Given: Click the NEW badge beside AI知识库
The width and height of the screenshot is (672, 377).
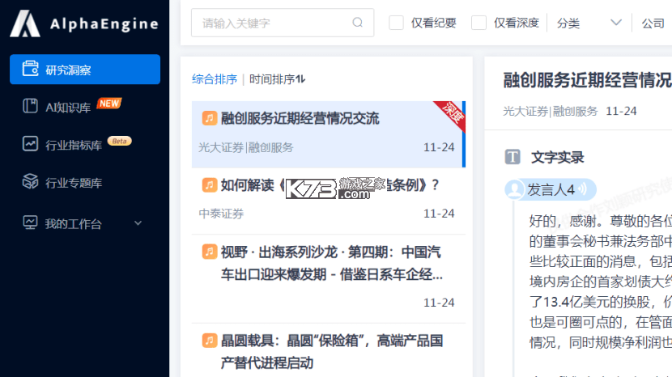Looking at the screenshot, I should 109,104.
